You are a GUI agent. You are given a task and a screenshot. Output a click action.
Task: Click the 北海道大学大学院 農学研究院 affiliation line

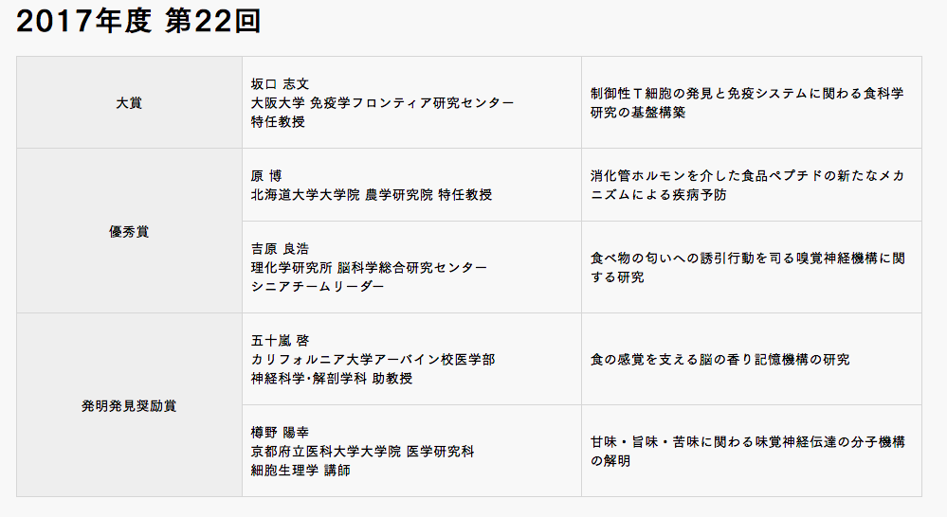point(371,194)
